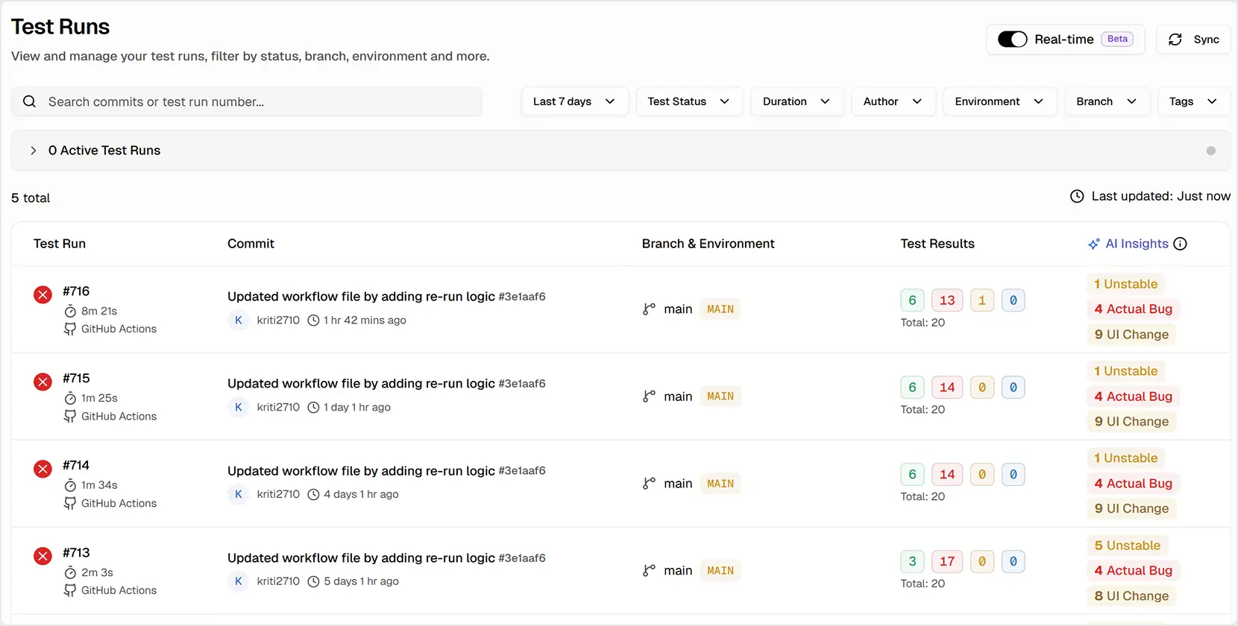Click the GitHub Actions icon in run #715

point(70,416)
